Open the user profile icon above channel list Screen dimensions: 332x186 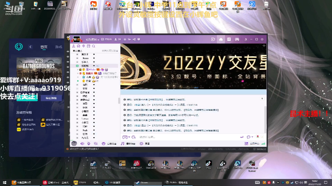pos(73,46)
